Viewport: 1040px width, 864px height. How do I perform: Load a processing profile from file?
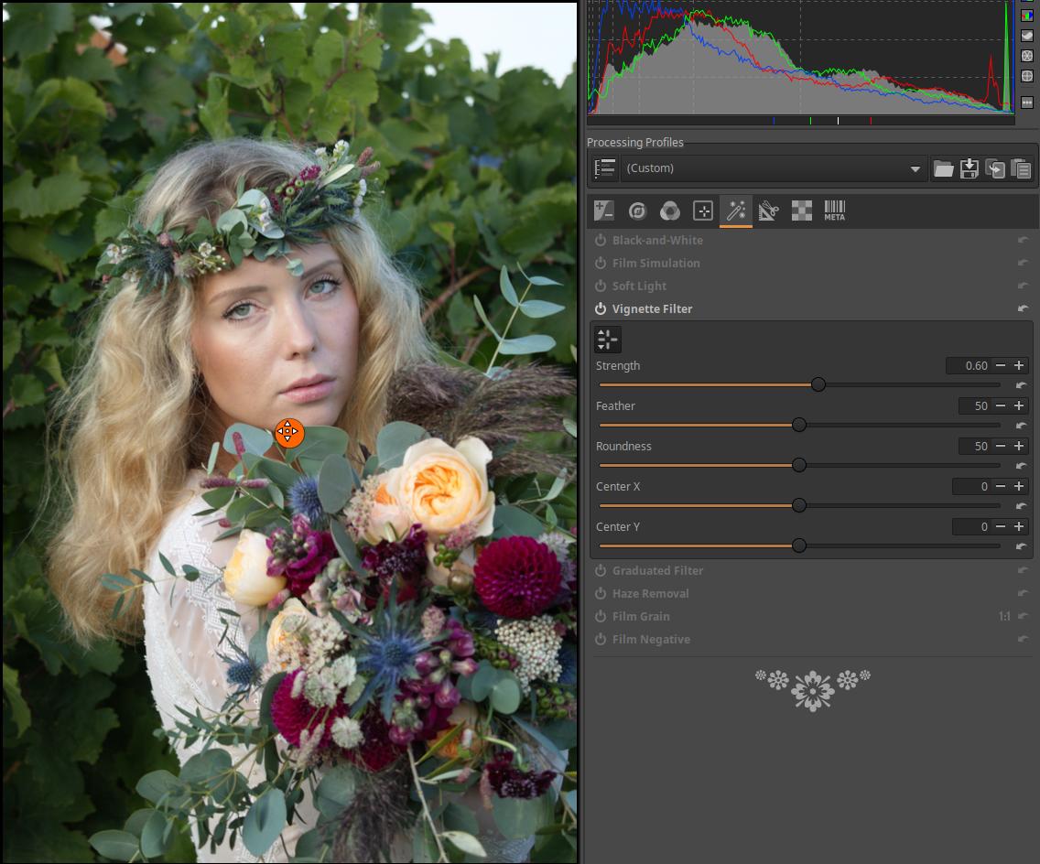coord(943,168)
